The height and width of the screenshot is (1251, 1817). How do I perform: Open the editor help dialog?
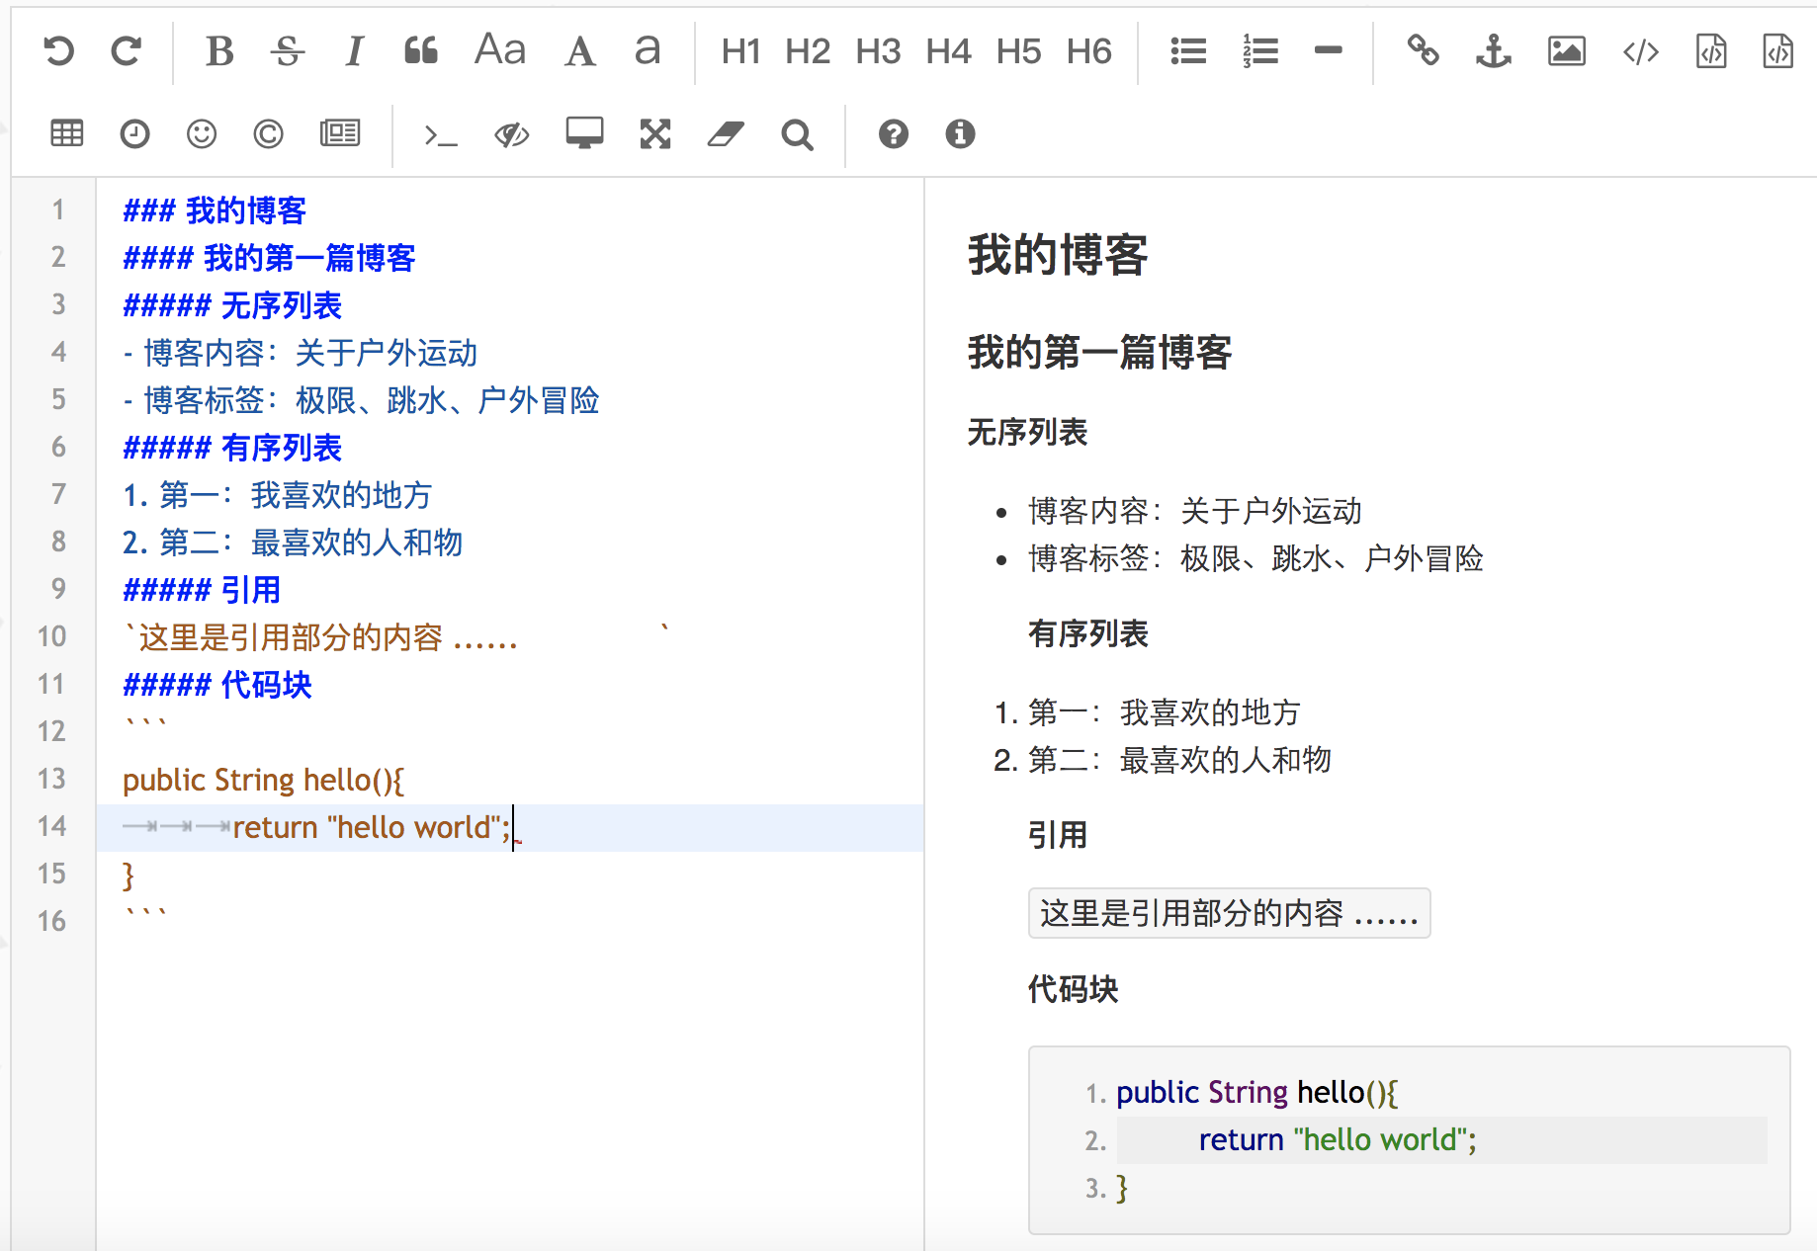[x=892, y=133]
